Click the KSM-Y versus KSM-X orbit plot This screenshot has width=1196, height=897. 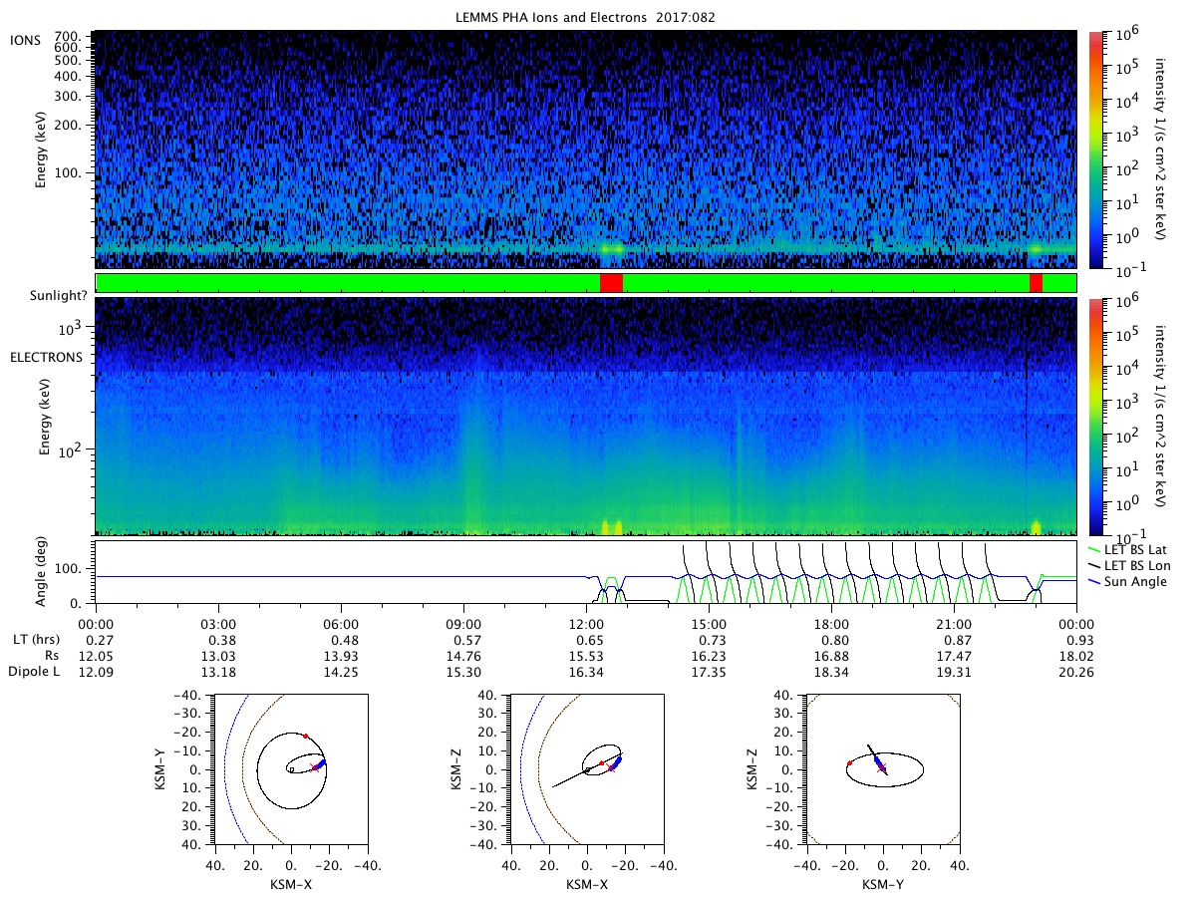tap(290, 768)
